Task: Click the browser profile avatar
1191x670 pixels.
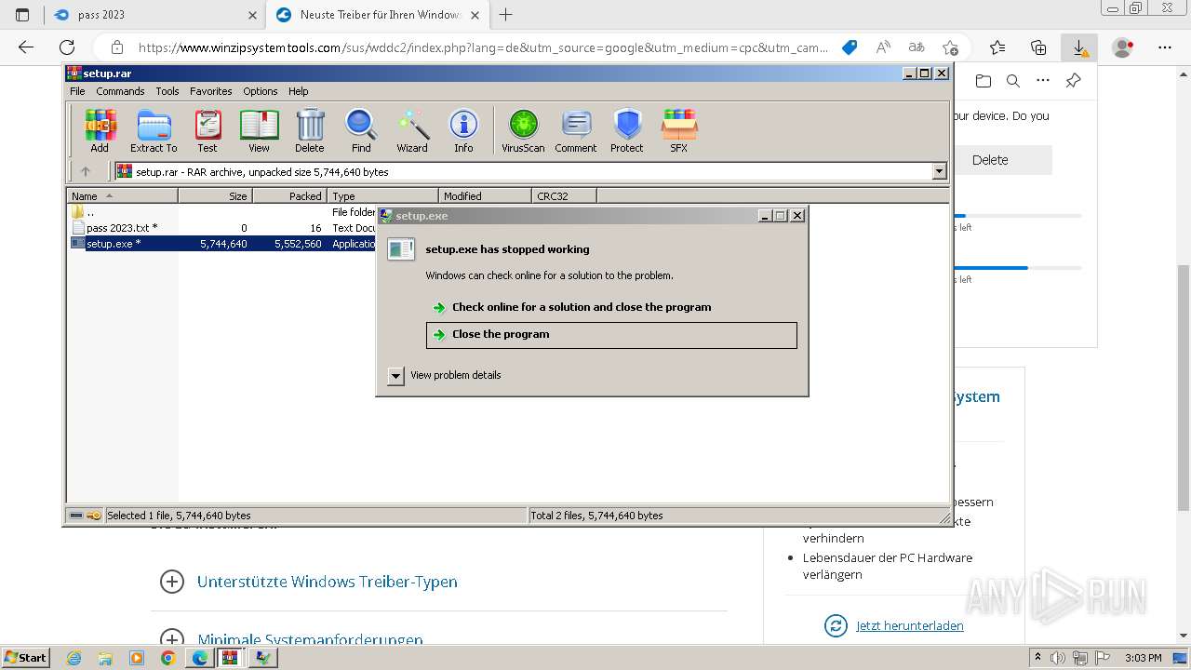Action: [x=1123, y=47]
